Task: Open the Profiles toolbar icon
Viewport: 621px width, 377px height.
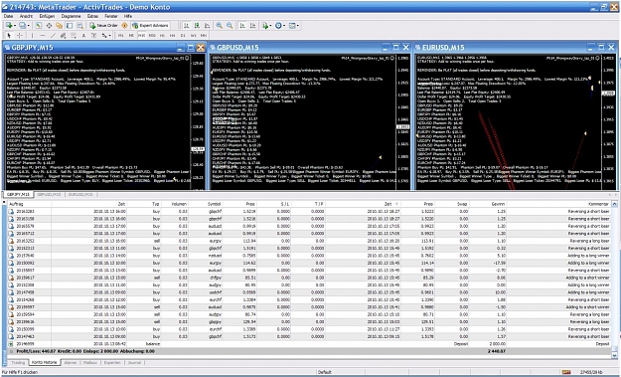Action: [22, 26]
